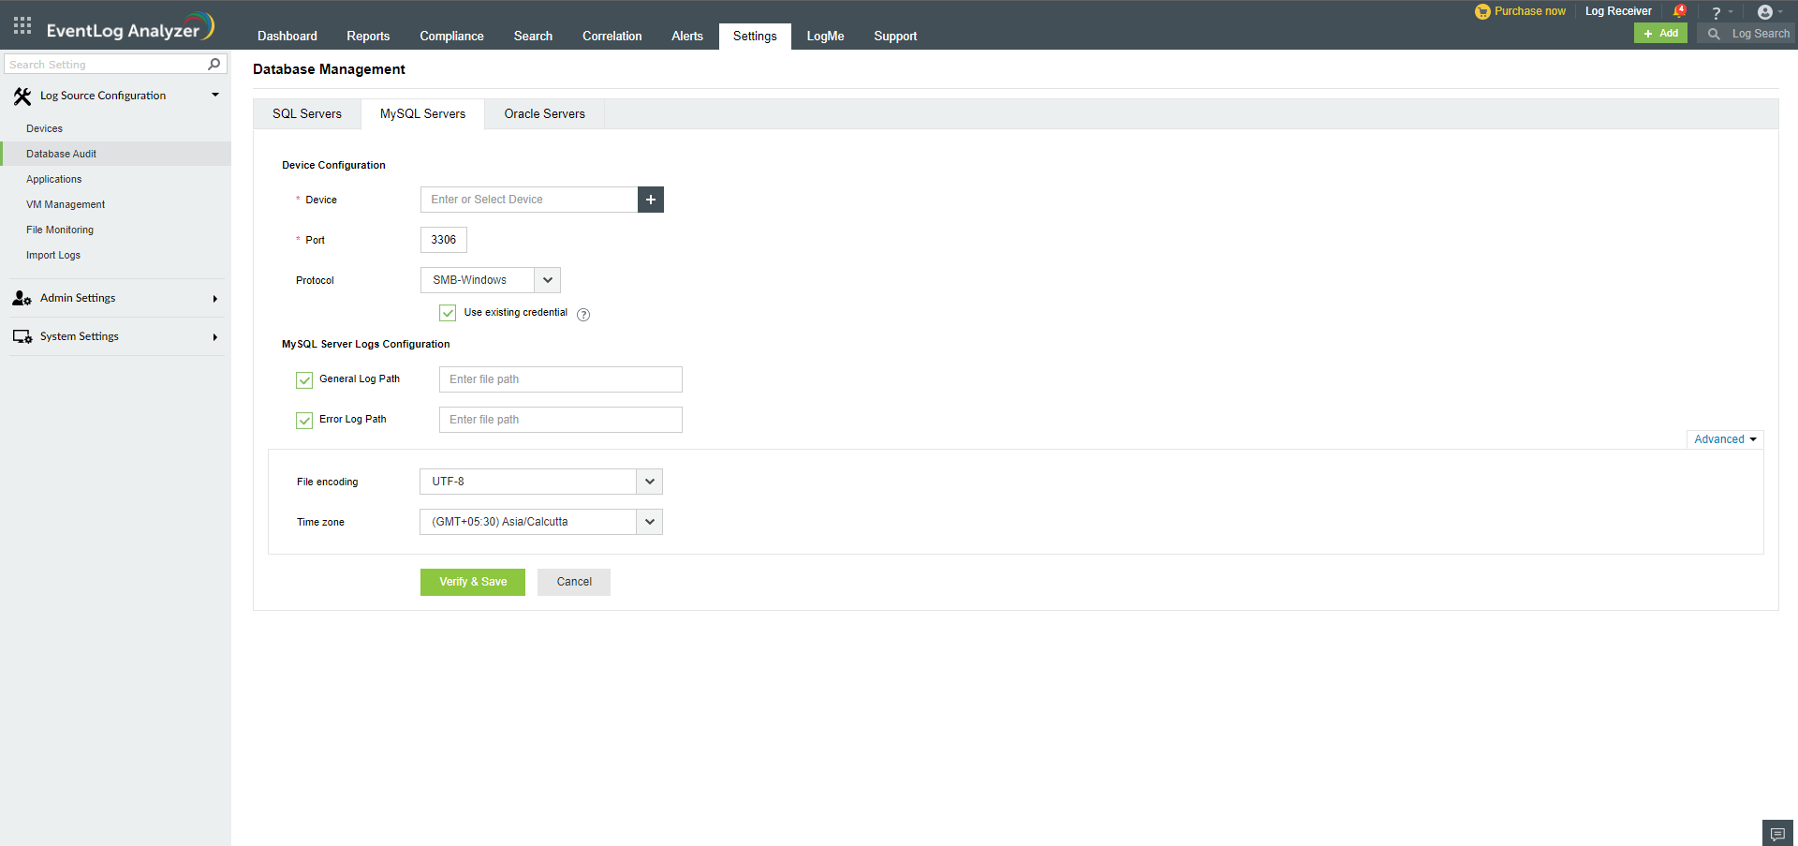
Task: Open the notifications bell icon
Action: [1679, 11]
